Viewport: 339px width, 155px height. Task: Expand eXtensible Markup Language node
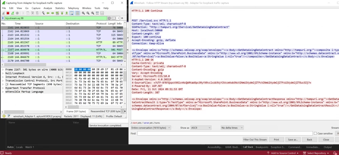[x=3, y=92]
